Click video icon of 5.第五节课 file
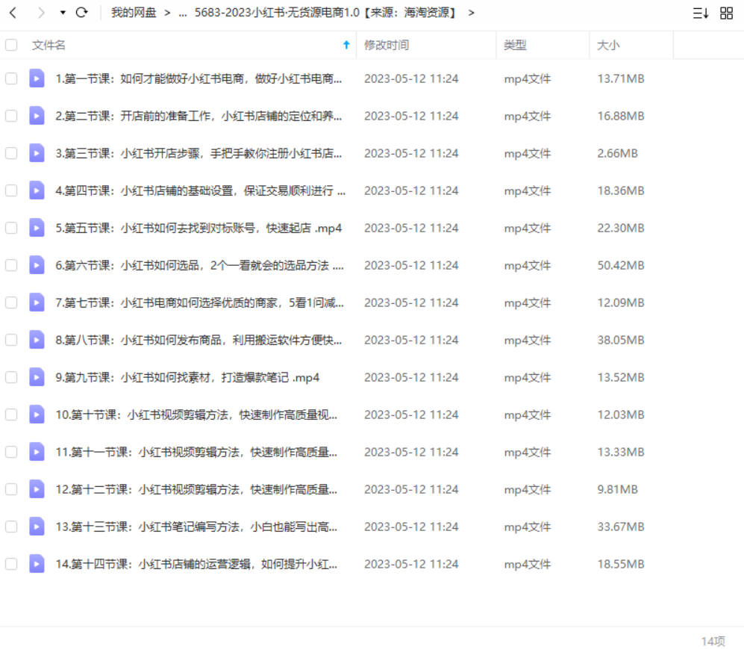Screen dimensions: 744x649 coord(37,228)
